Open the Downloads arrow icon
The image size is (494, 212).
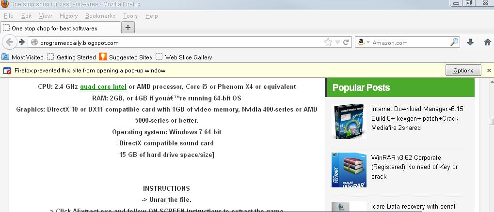[x=470, y=42]
